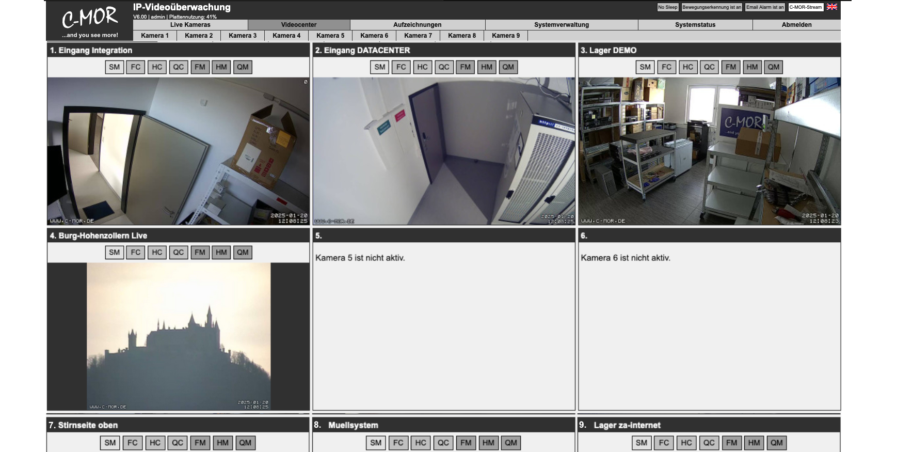Click HC under Eingang DATACENTER
The width and height of the screenshot is (897, 452).
click(423, 67)
